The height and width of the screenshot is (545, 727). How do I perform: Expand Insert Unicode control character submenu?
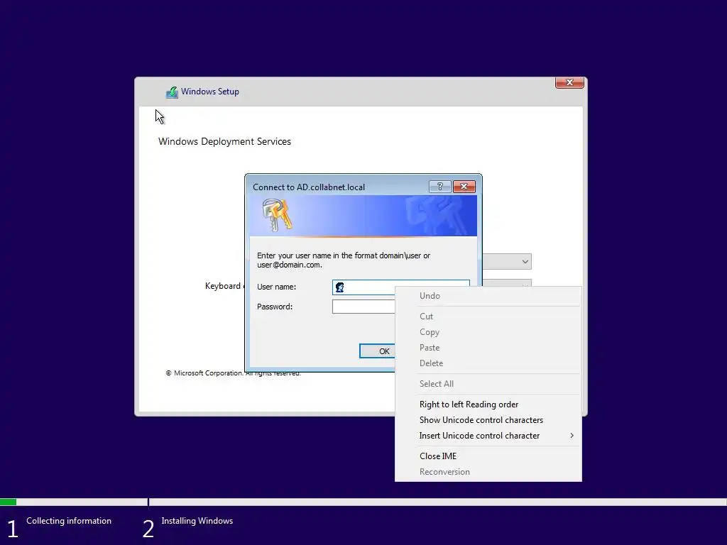click(x=488, y=436)
